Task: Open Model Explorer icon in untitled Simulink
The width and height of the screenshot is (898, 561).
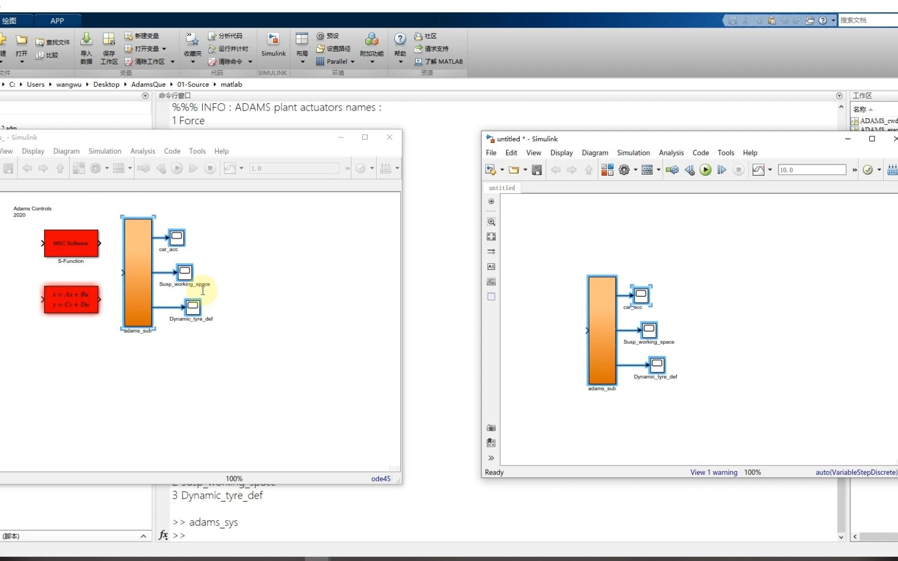Action: (x=647, y=170)
